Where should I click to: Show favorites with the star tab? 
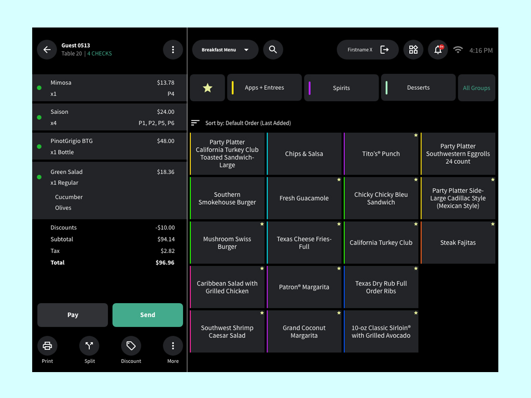click(x=207, y=88)
